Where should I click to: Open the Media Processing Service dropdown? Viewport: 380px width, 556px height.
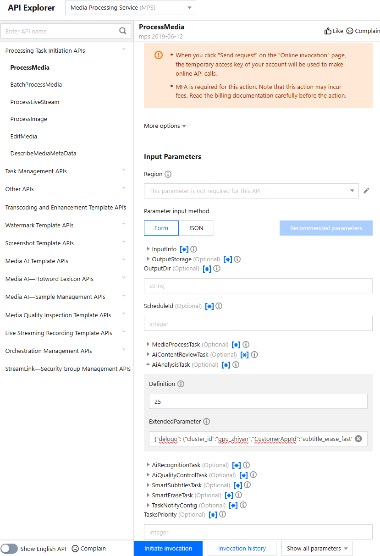coord(131,8)
